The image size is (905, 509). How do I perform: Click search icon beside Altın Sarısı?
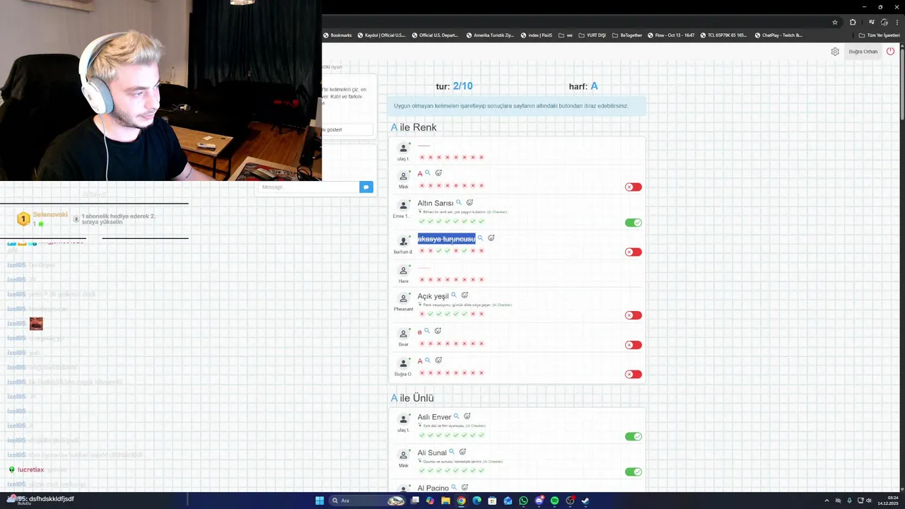[459, 203]
